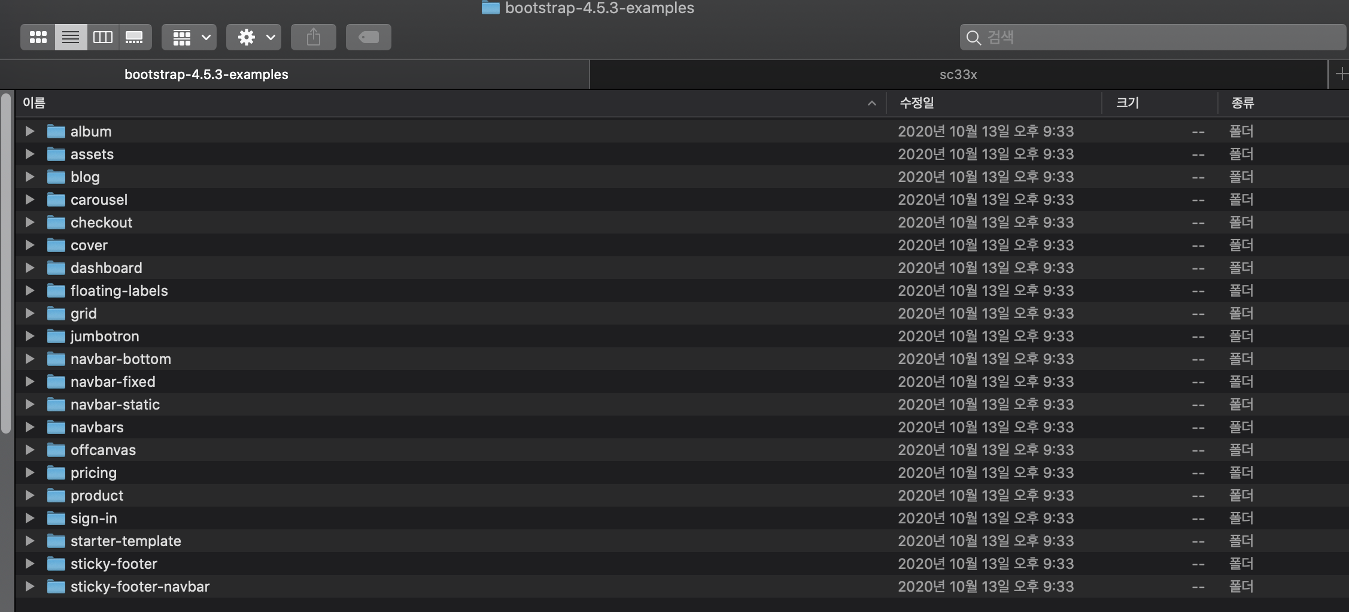Click the navbar-fixed folder icon

56,381
